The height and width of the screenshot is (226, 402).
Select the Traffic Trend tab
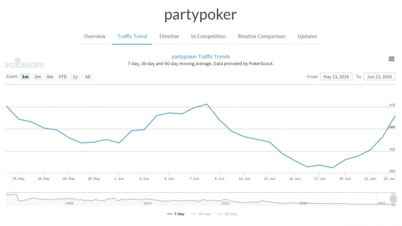click(x=132, y=36)
